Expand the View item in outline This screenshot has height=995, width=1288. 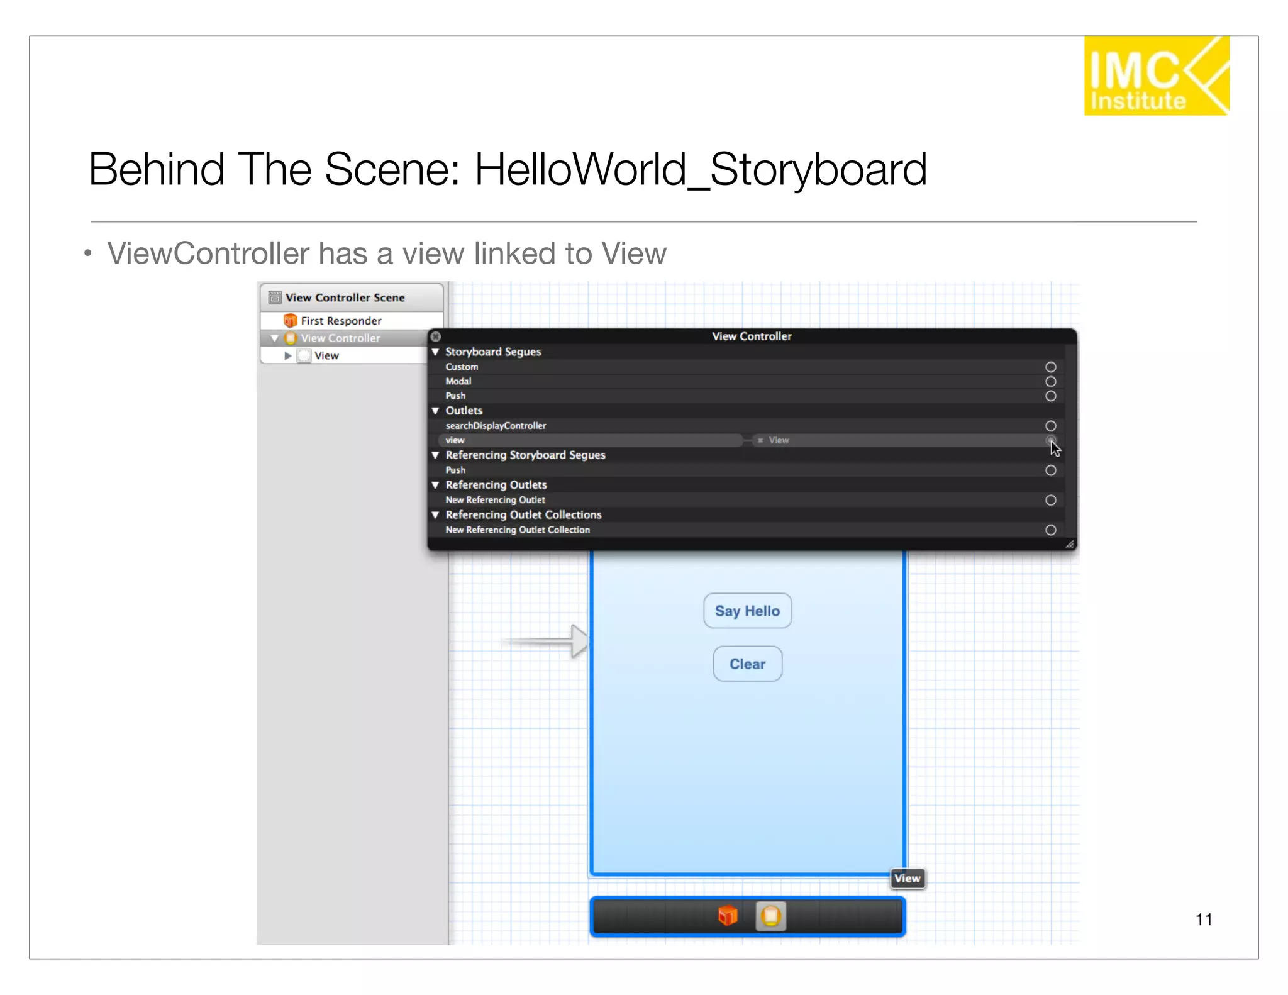287,356
